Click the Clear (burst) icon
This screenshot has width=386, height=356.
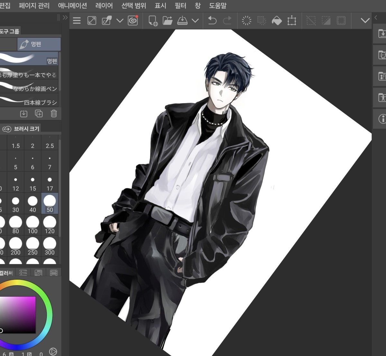pyautogui.click(x=247, y=21)
